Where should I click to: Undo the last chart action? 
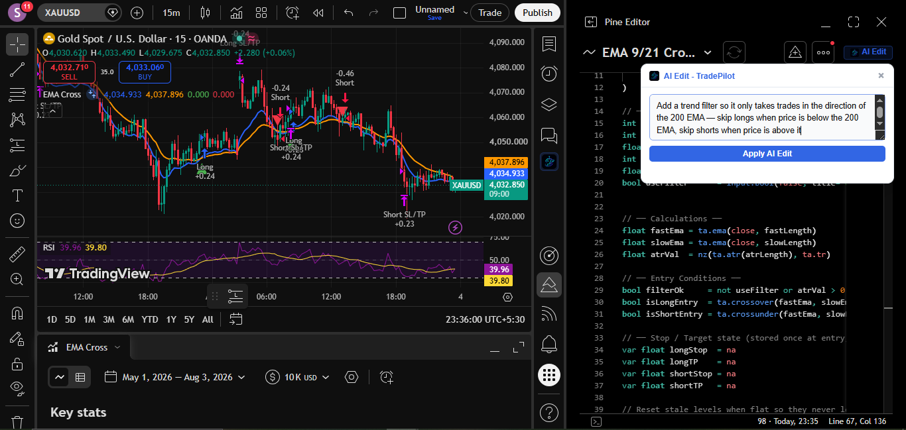pyautogui.click(x=349, y=13)
